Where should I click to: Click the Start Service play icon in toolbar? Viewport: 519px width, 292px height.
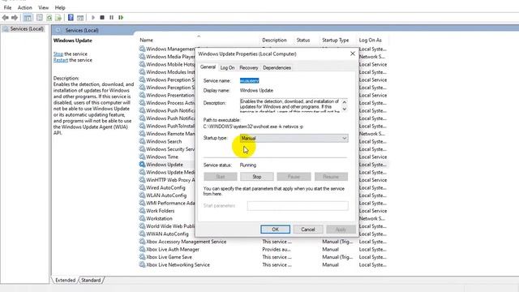point(93,18)
